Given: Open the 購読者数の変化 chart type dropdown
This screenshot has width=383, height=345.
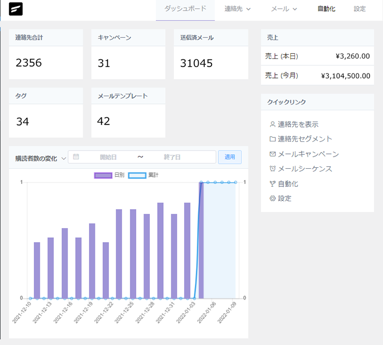Looking at the screenshot, I should coord(41,159).
